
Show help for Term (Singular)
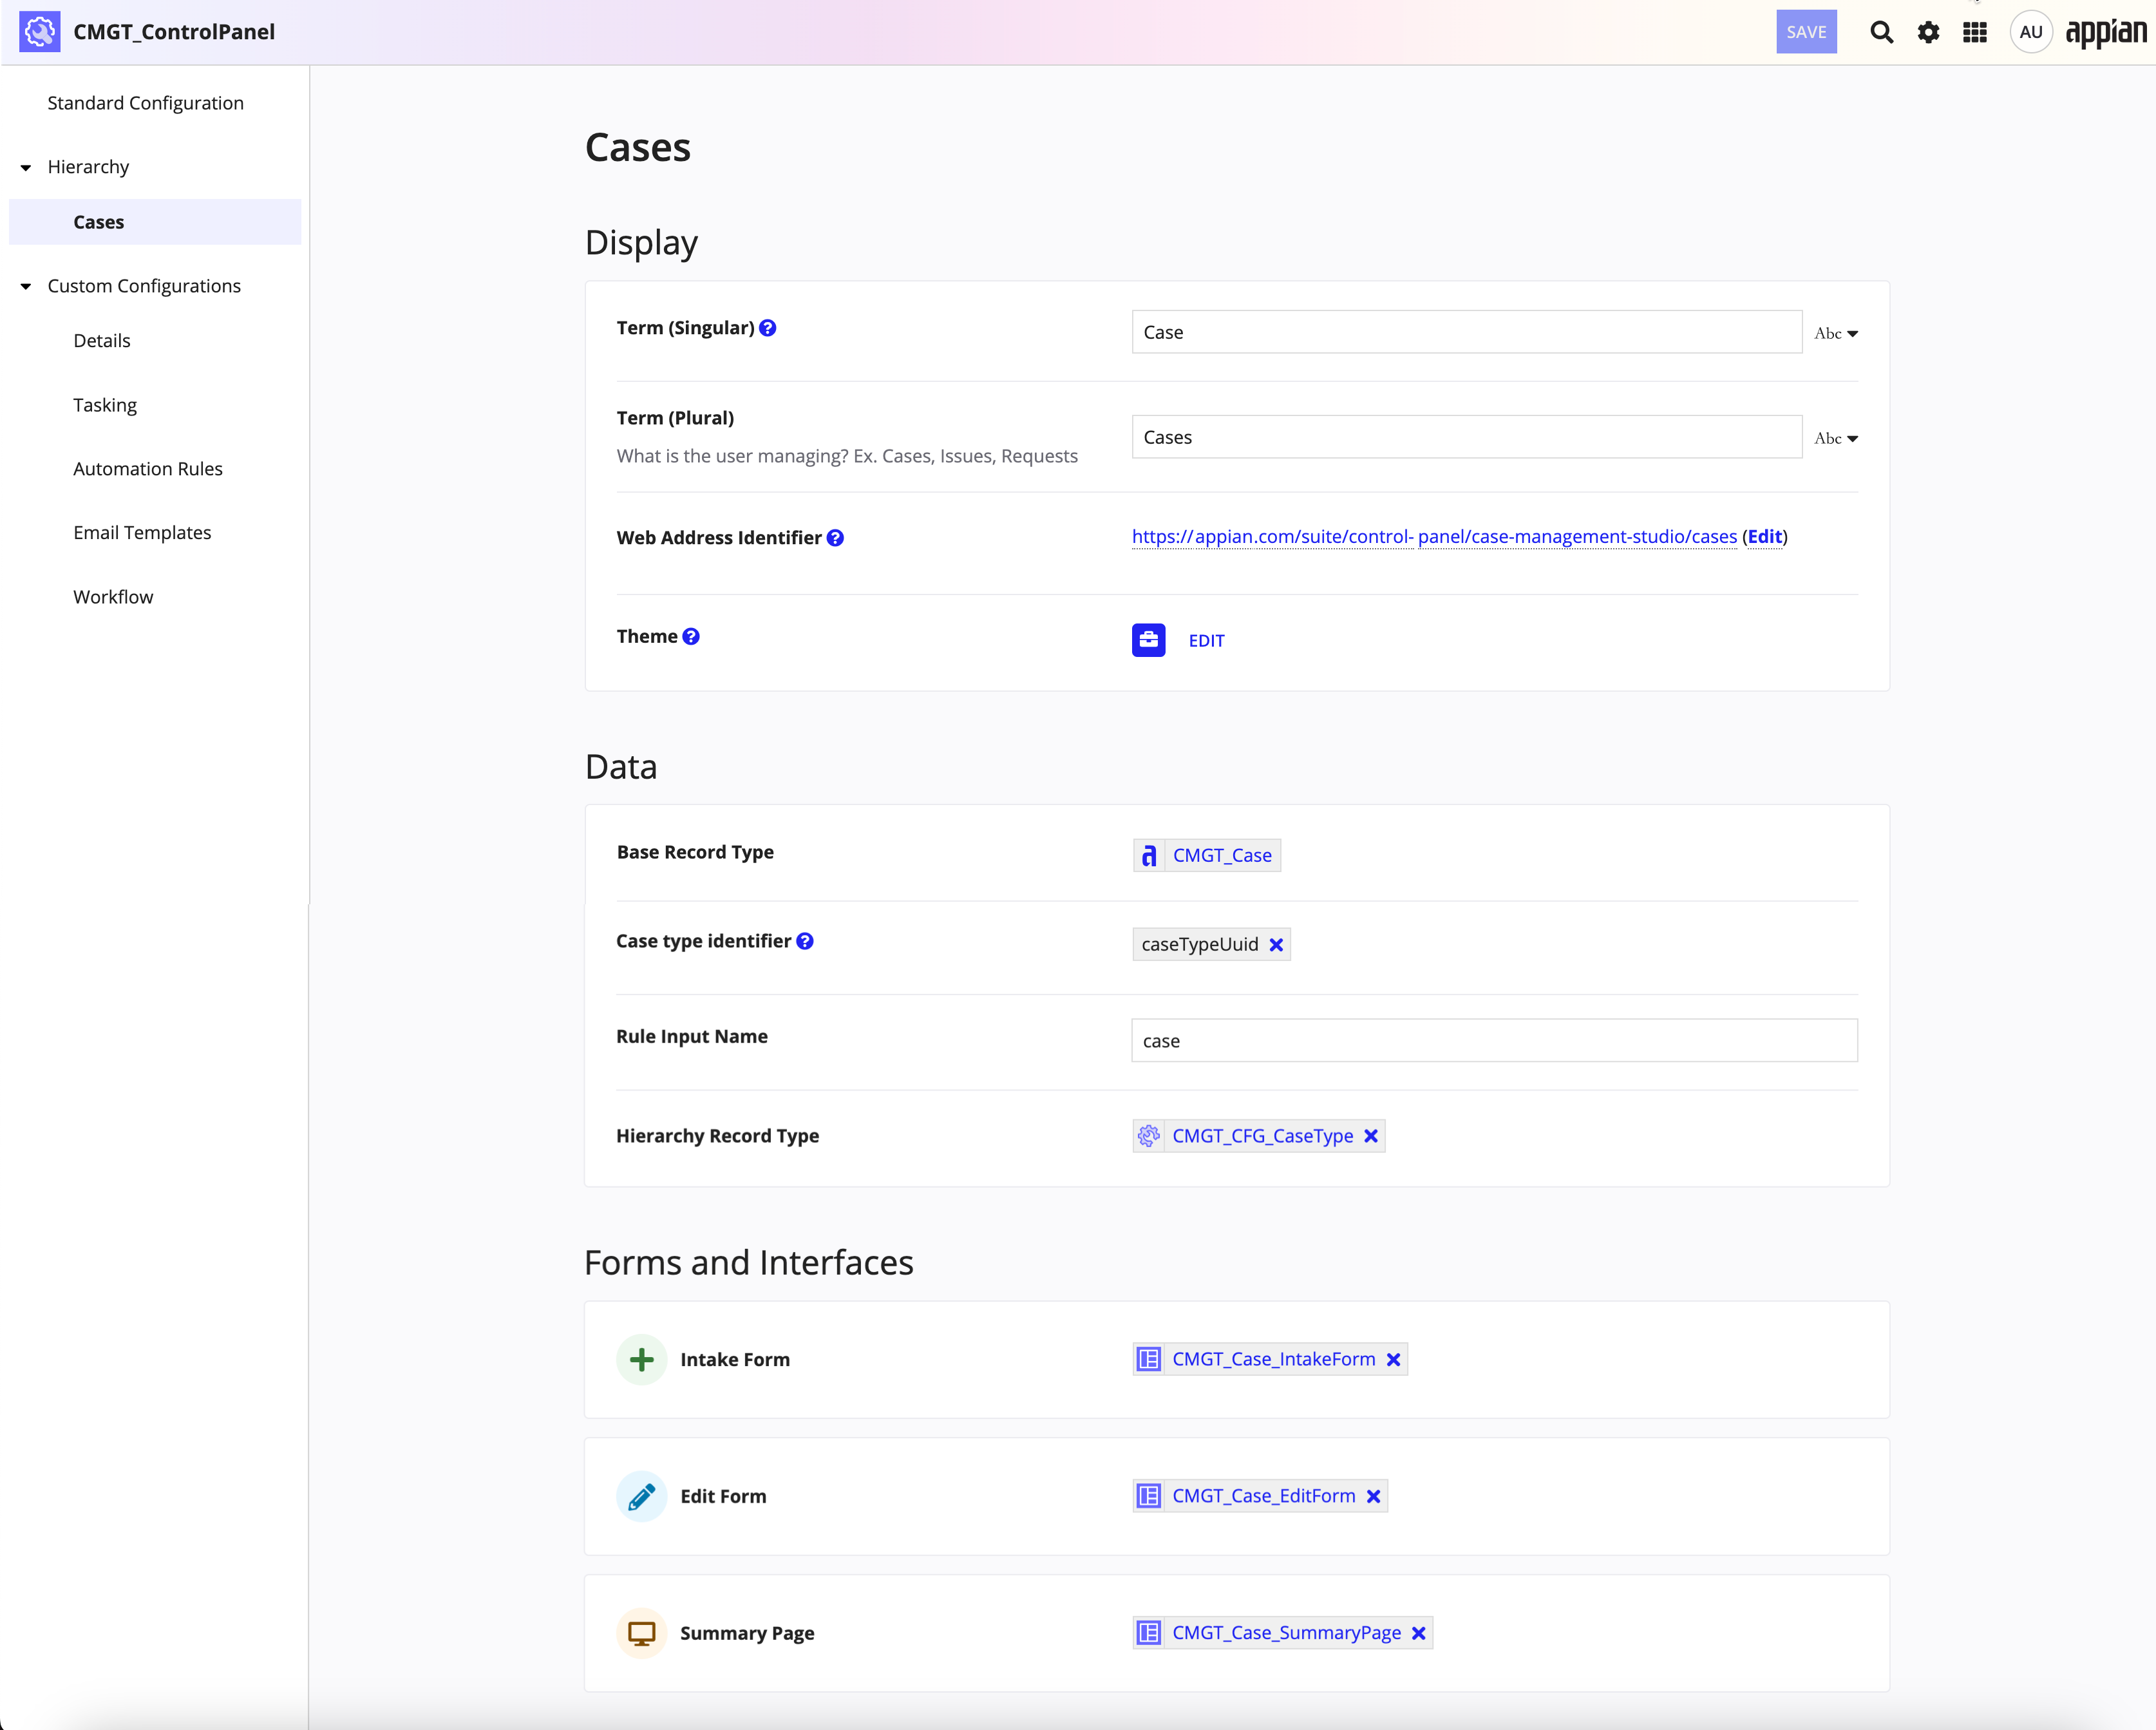767,328
